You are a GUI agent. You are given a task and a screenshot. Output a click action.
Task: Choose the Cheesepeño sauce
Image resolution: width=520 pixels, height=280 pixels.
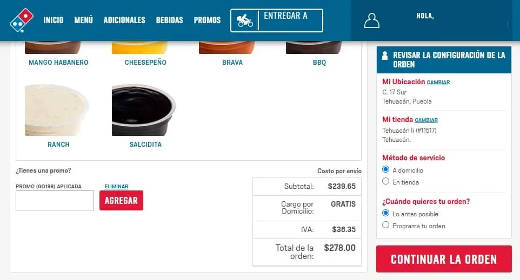point(145,62)
